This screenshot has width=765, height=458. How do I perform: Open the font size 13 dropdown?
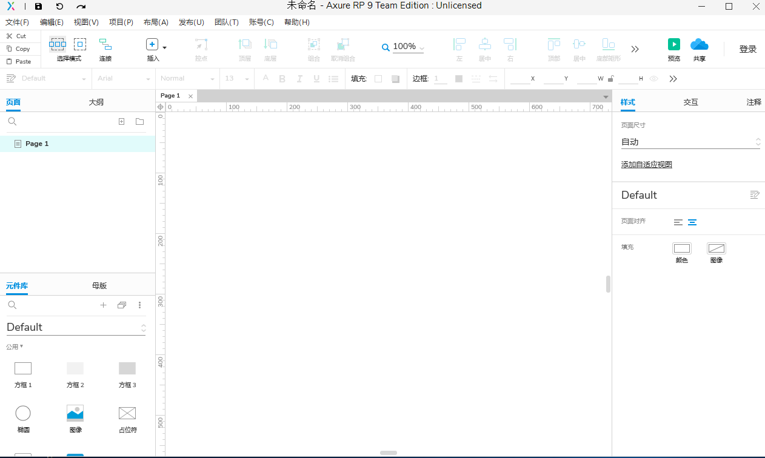(x=237, y=79)
